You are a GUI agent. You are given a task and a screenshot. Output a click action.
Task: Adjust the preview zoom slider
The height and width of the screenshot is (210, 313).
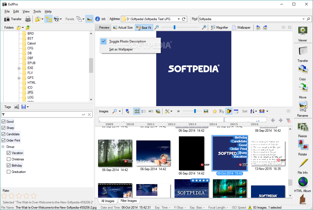[175, 27]
